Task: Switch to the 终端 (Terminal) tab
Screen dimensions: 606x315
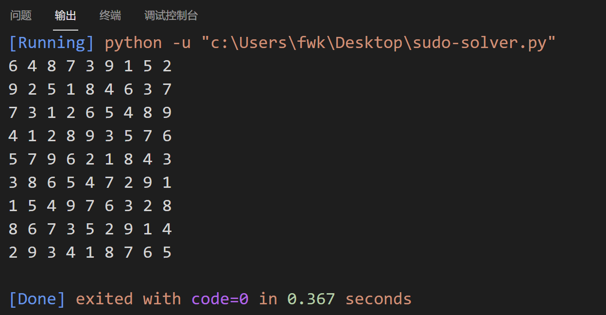Action: click(109, 15)
